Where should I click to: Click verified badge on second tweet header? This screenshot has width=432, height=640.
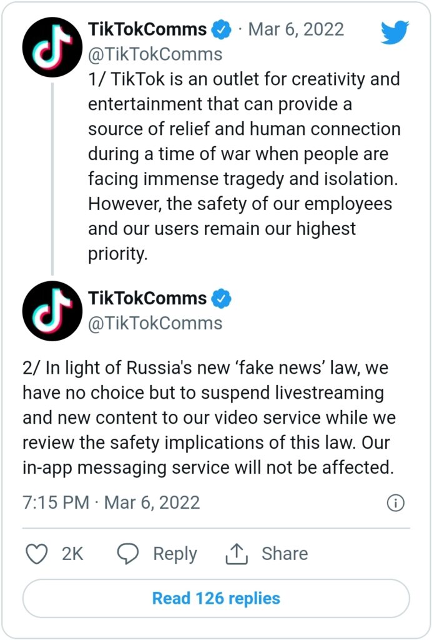pos(221,298)
